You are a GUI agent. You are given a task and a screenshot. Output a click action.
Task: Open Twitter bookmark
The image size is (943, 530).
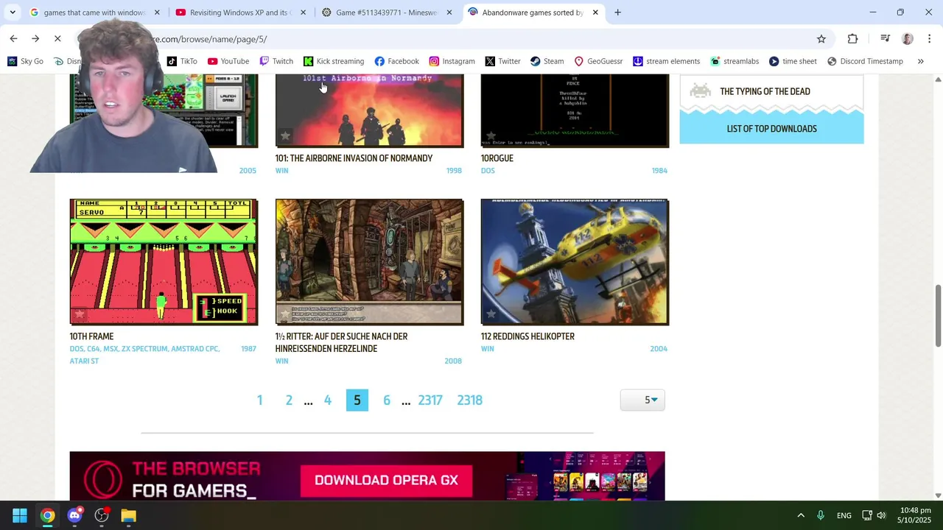click(502, 61)
